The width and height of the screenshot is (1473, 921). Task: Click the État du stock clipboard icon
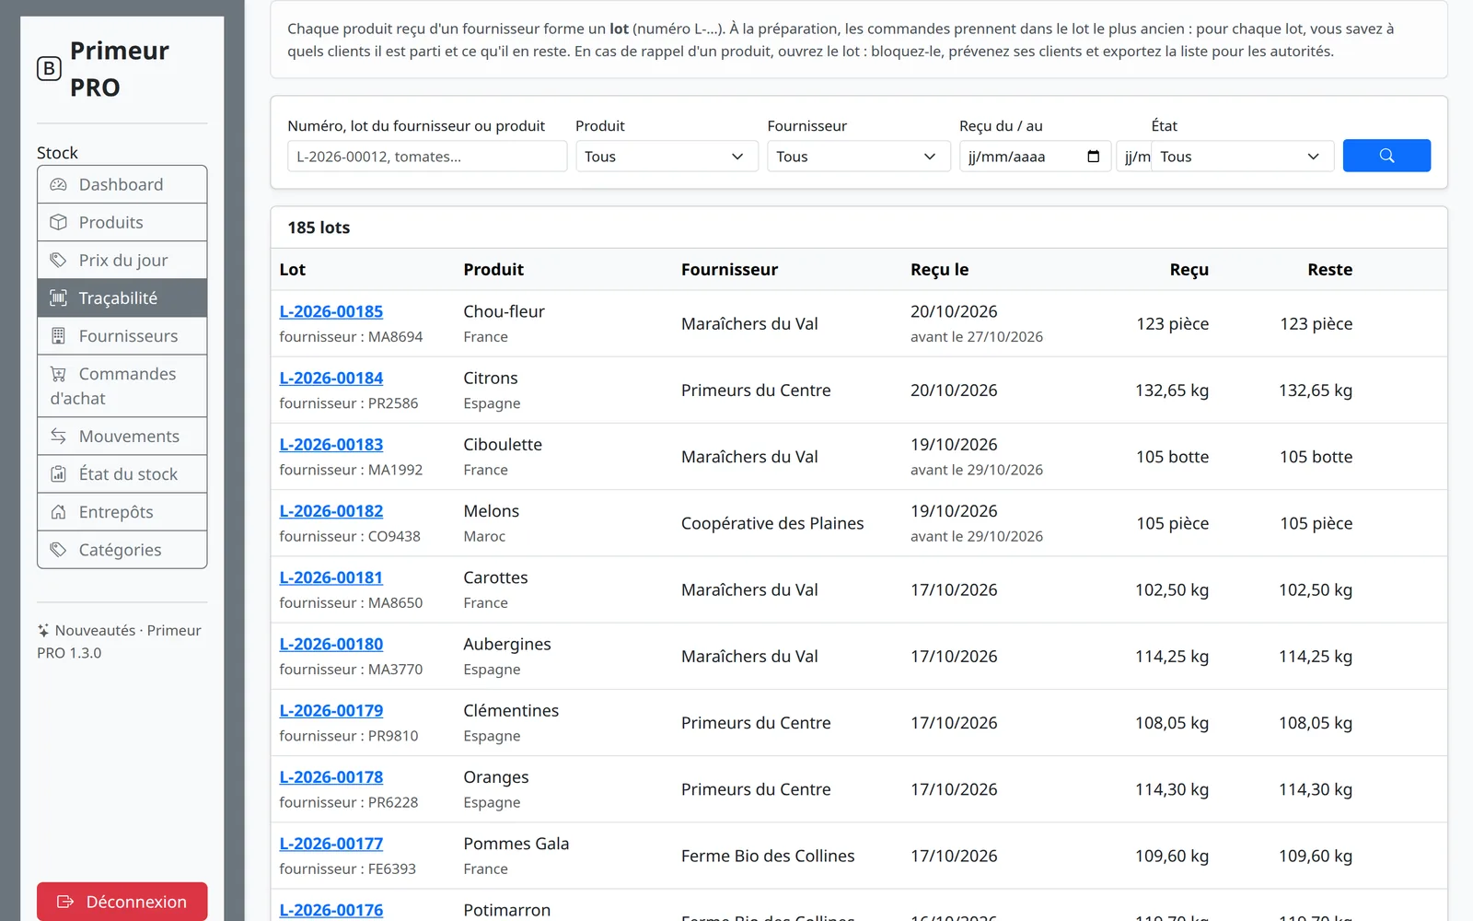(58, 474)
